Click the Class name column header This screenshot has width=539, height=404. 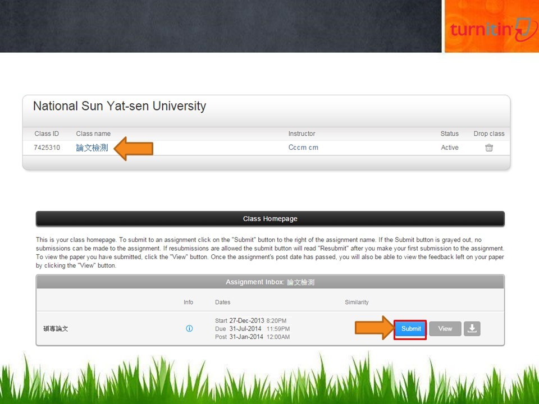click(93, 134)
